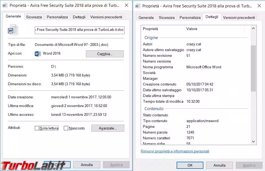265x171 pixels.
Task: Select Numero caratteri value 7071
Action: point(190,138)
